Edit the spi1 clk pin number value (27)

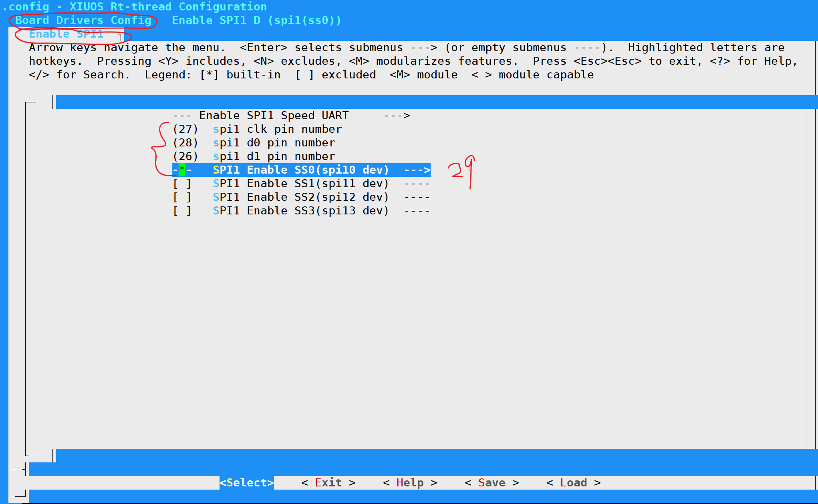[x=185, y=129]
